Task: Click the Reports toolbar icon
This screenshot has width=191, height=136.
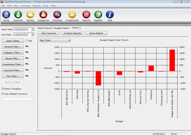Action: pyautogui.click(x=86, y=15)
